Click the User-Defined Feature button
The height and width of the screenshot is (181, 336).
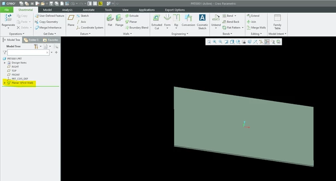[49, 16]
